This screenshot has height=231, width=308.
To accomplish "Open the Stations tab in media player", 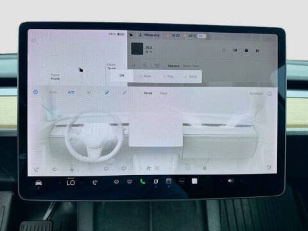I will 173,65.
